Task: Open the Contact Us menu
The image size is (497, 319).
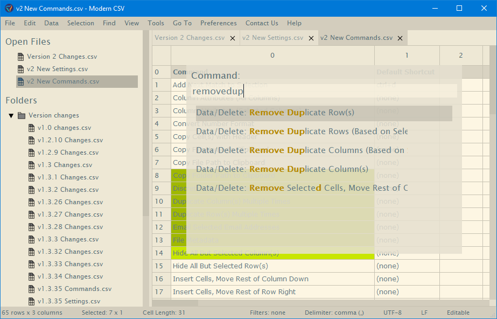Action: coord(262,23)
